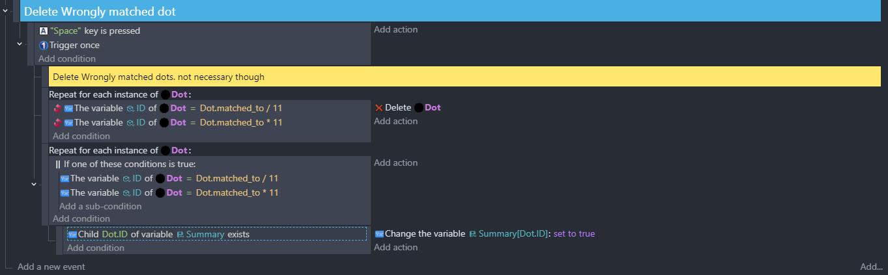Click the red X icon of Delete Dot action

[379, 108]
